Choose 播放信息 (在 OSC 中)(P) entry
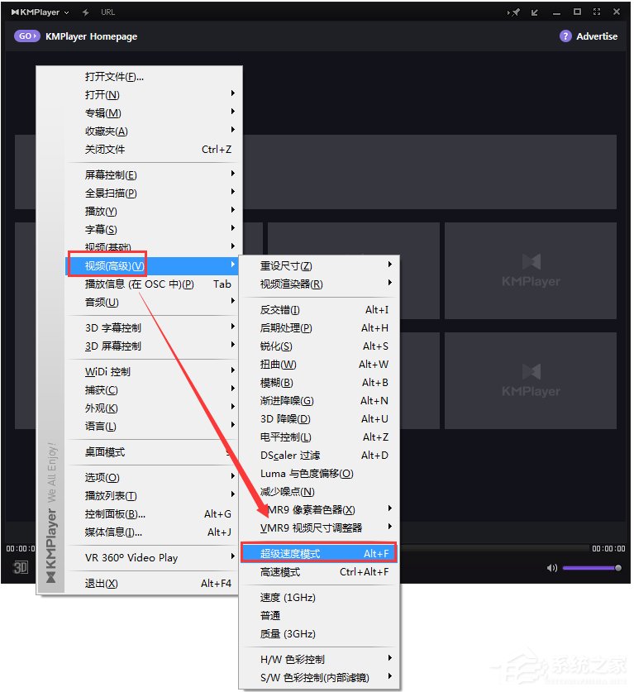The width and height of the screenshot is (634, 692). pyautogui.click(x=152, y=284)
